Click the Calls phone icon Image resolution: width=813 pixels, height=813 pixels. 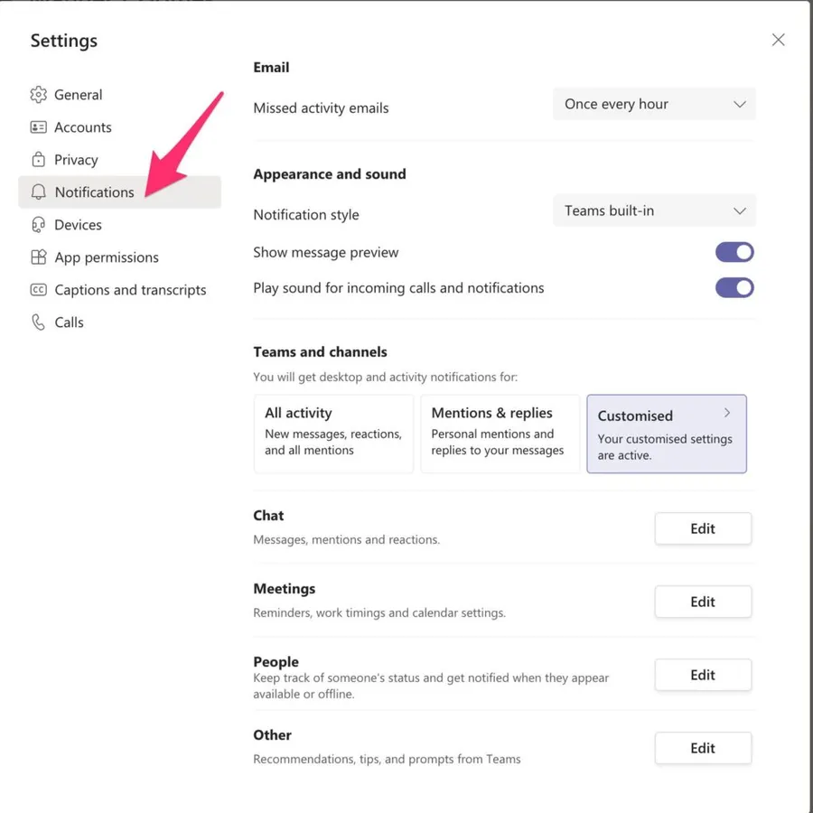(x=38, y=322)
